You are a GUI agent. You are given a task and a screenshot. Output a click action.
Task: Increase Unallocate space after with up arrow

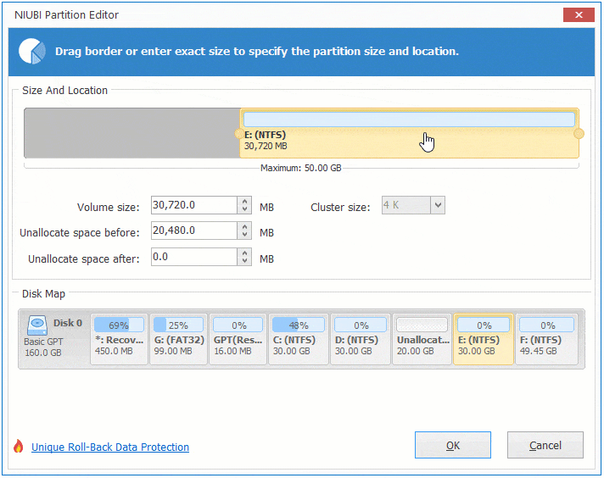245,253
